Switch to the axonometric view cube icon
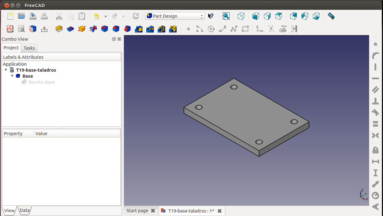Screen dimensions: 383x216 241,16
